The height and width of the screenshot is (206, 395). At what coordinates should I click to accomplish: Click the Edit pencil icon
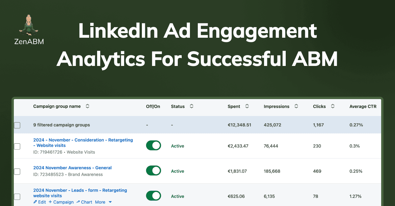click(36, 202)
